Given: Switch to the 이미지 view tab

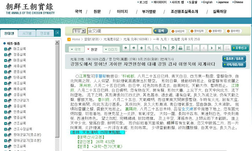Looking at the screenshot, I should (x=111, y=49).
